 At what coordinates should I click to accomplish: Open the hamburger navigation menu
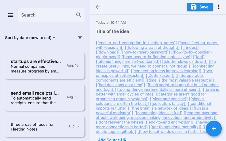(11, 15)
